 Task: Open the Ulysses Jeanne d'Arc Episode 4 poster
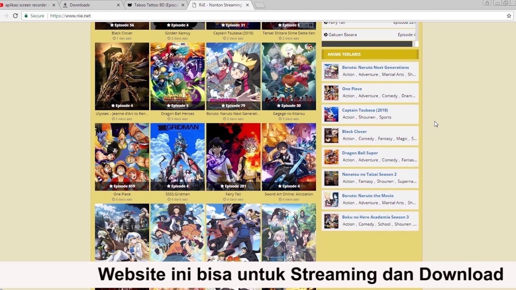click(x=122, y=77)
